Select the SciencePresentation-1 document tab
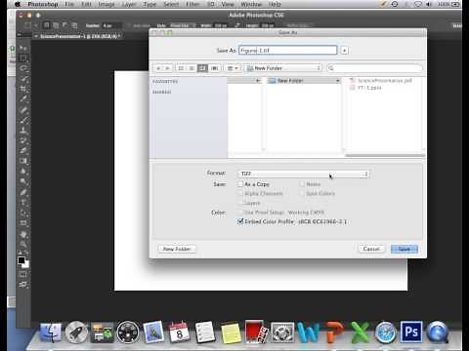 click(78, 36)
